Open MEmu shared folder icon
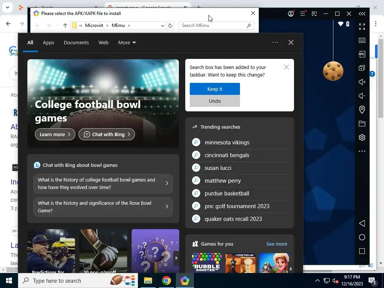 click(362, 123)
